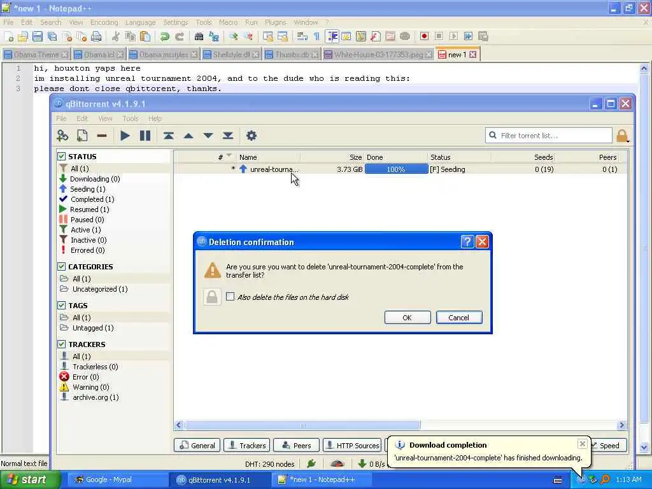Select Errored (0) status filter
The width and height of the screenshot is (652, 489).
coord(87,250)
